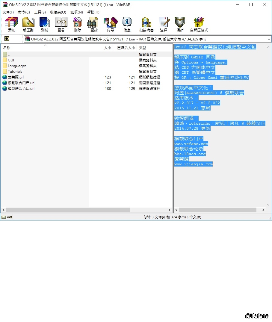Click the status bar total files text
Screen dimensions: 272x322
tap(172, 217)
